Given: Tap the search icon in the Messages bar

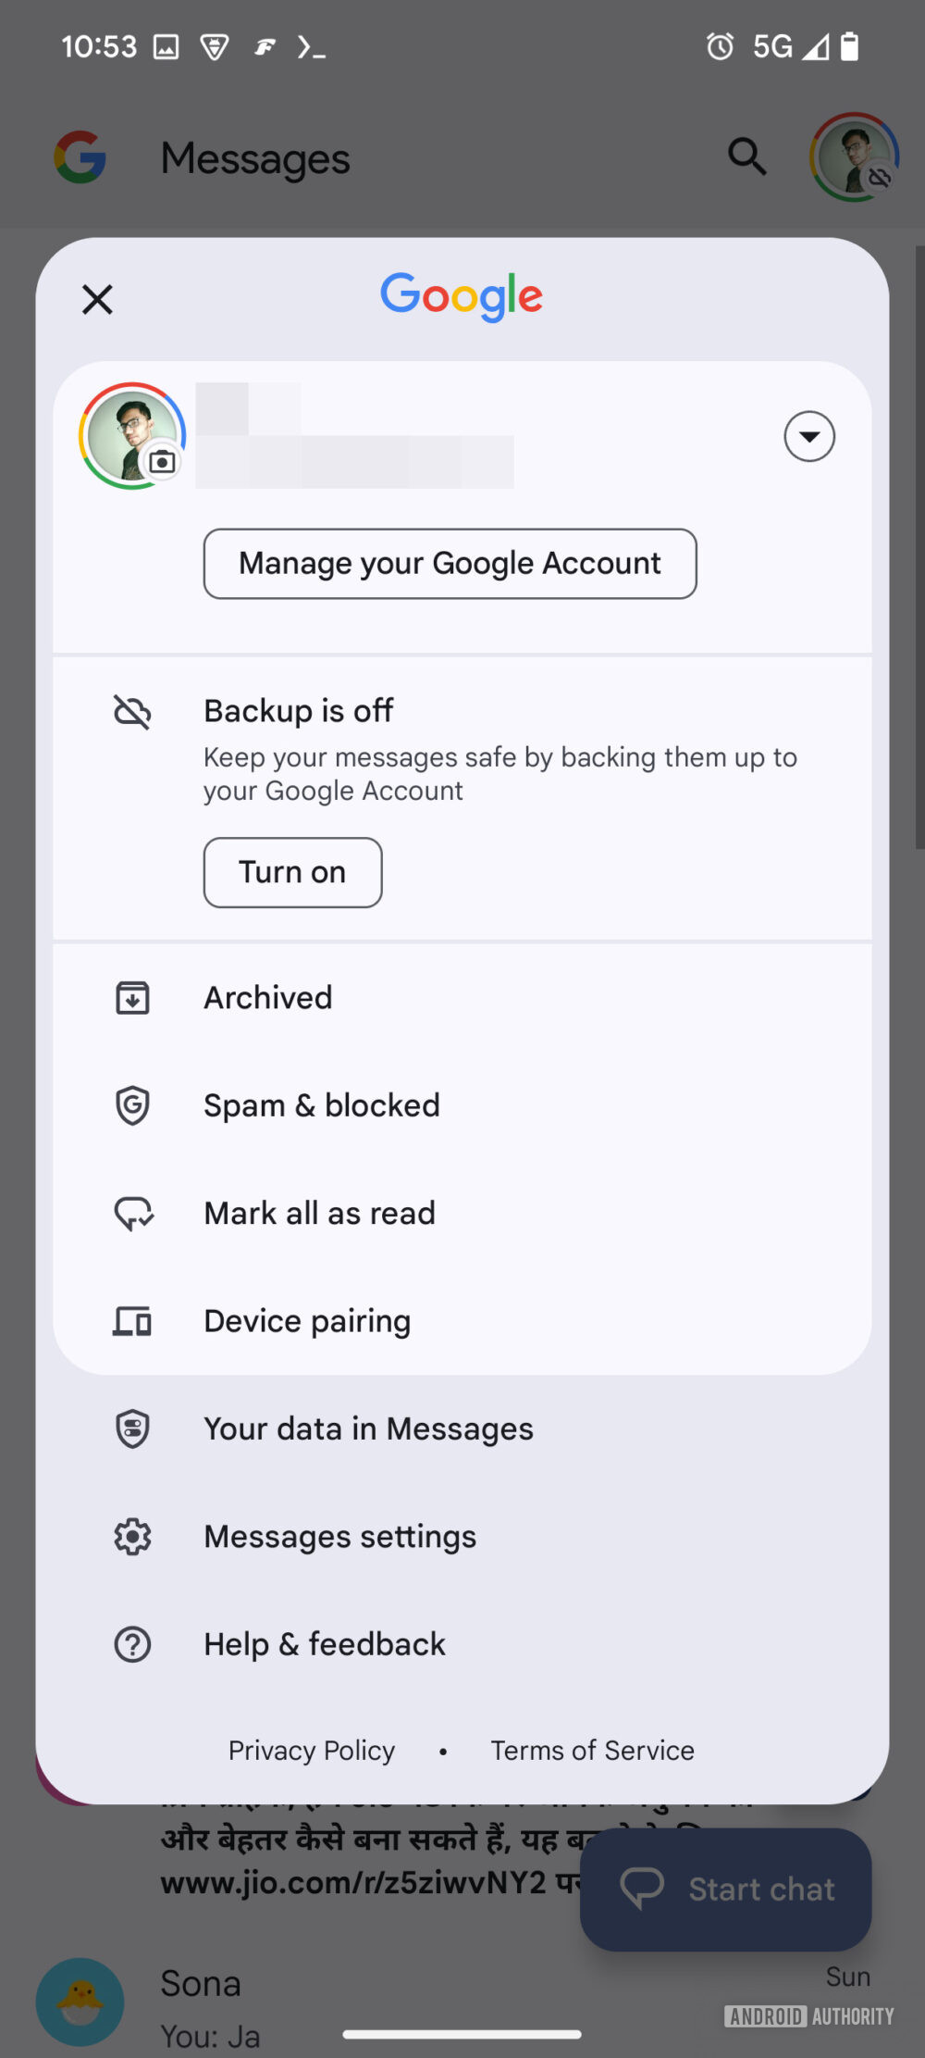Looking at the screenshot, I should (x=746, y=157).
